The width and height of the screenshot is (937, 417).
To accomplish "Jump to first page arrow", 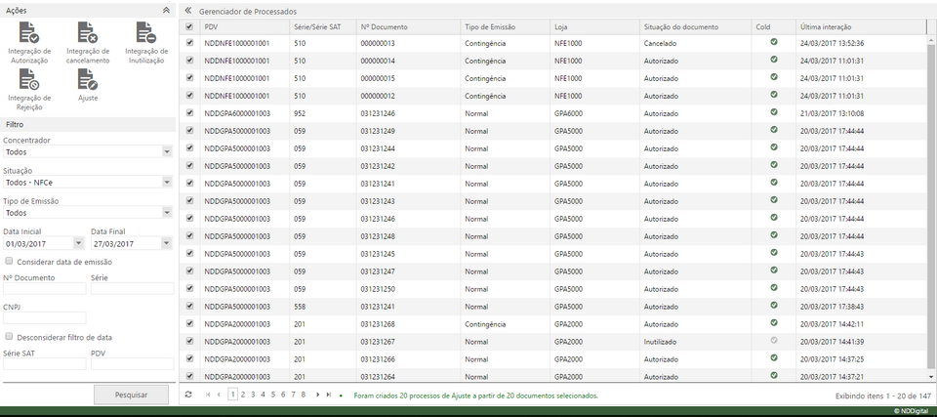I will (x=207, y=395).
